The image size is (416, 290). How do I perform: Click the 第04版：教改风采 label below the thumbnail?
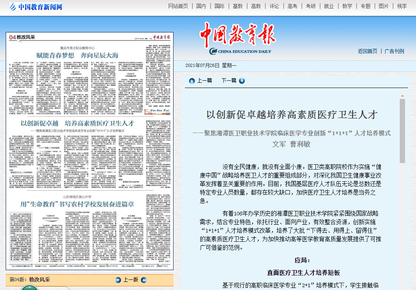pos(30,279)
